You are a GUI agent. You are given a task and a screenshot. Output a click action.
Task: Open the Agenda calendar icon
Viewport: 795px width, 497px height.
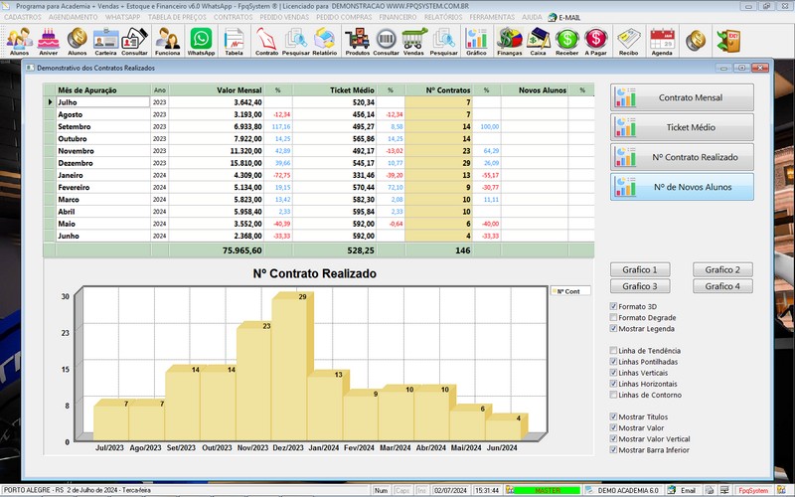click(x=662, y=41)
